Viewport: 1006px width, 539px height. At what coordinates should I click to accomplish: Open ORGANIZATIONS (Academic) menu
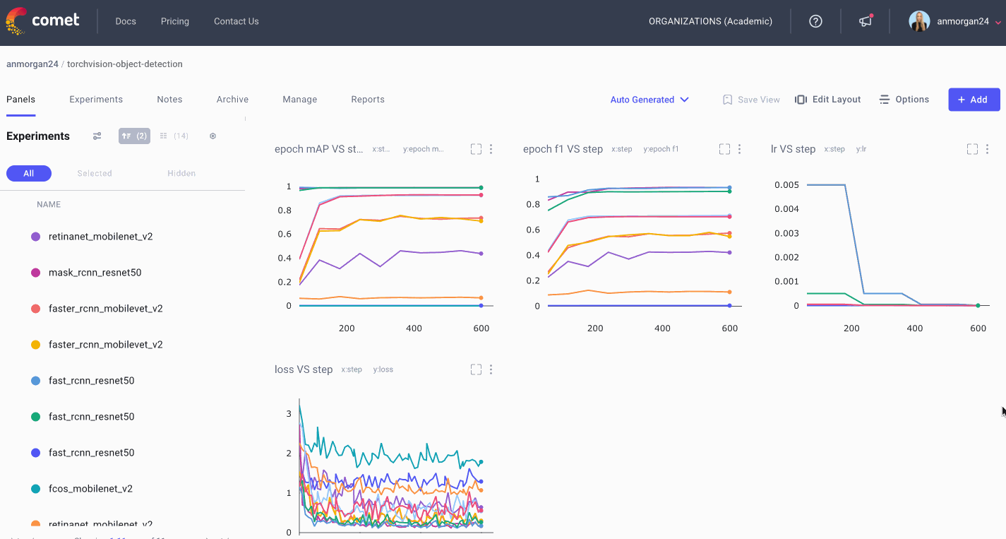pyautogui.click(x=710, y=21)
